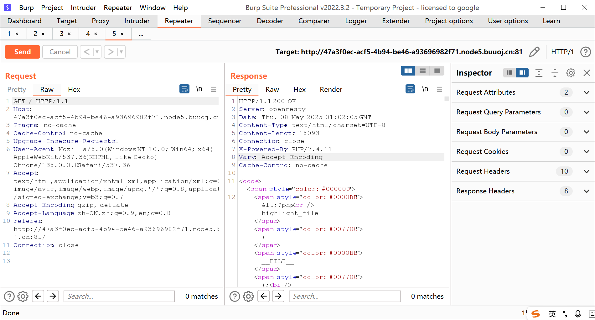
Task: Open the Repeater help question mark icon
Action: pyautogui.click(x=585, y=52)
